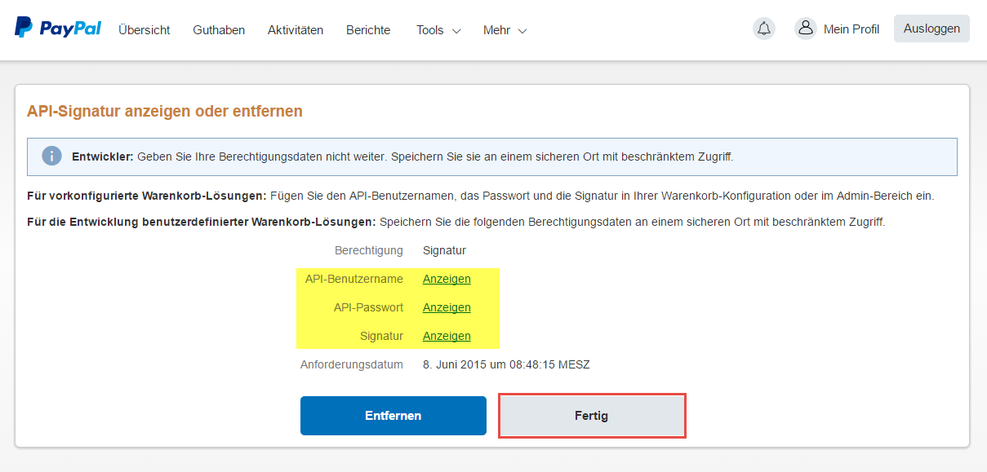Open the notifications bell

tap(763, 29)
